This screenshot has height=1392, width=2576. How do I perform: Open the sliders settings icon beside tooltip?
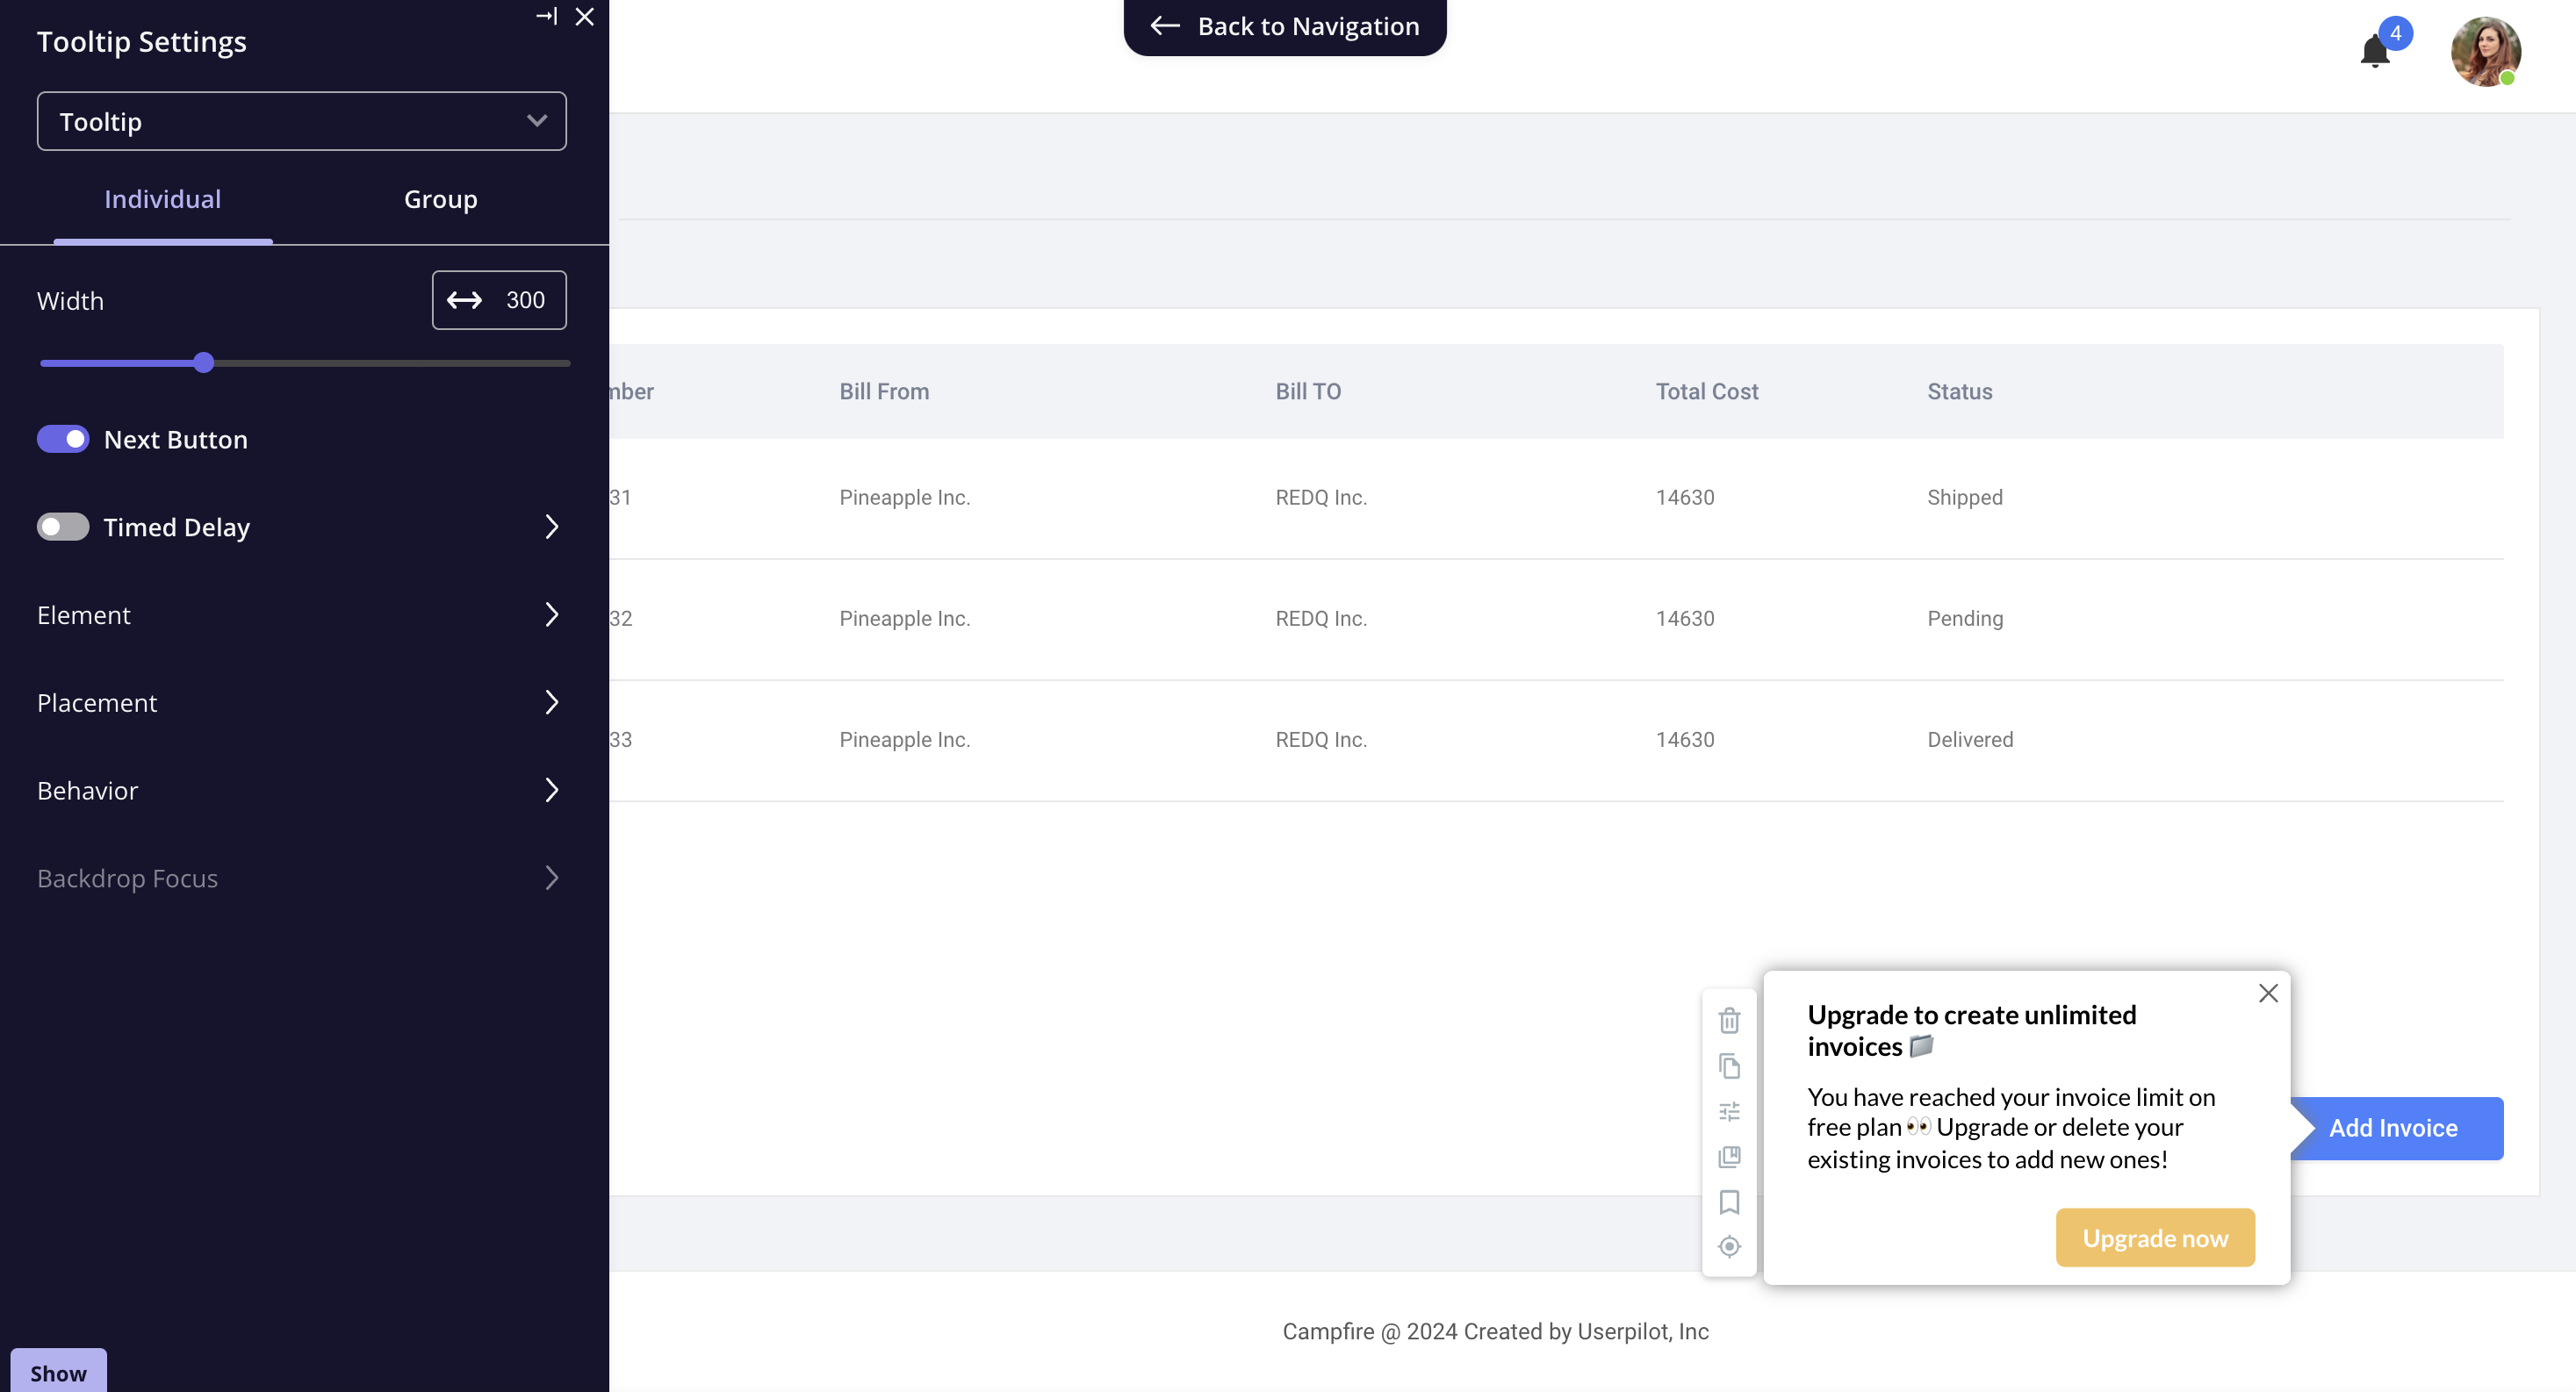point(1729,1111)
